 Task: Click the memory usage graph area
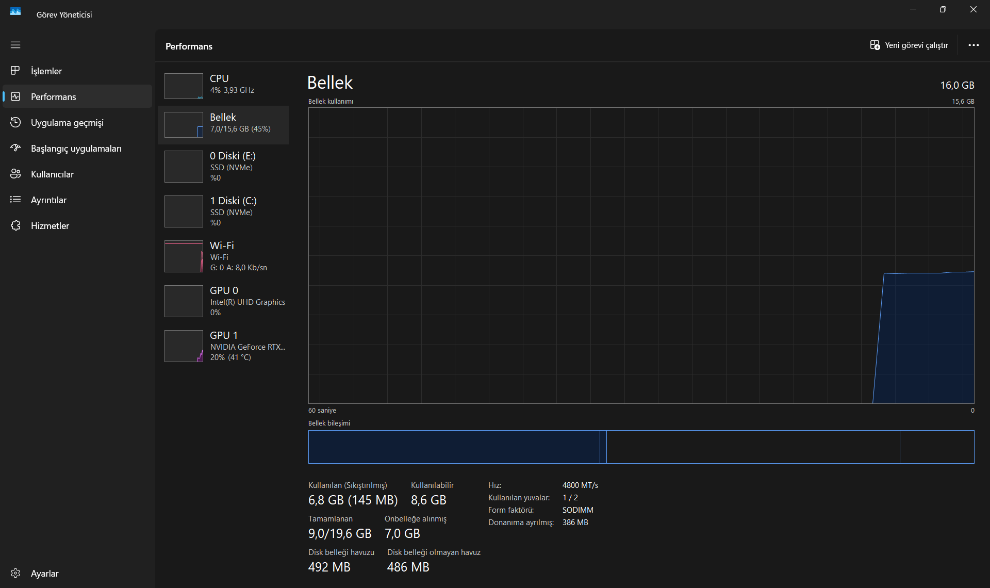(641, 255)
